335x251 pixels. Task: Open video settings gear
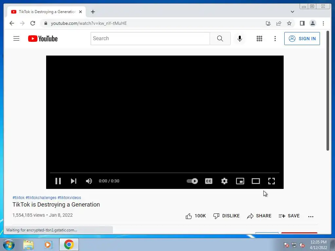coord(224,181)
